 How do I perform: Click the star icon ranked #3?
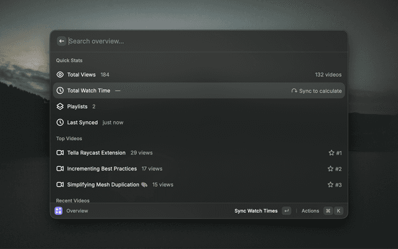point(331,185)
